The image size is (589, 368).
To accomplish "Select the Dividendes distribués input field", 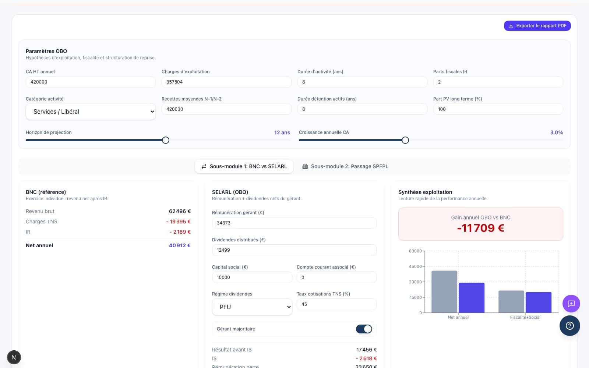I will click(294, 250).
